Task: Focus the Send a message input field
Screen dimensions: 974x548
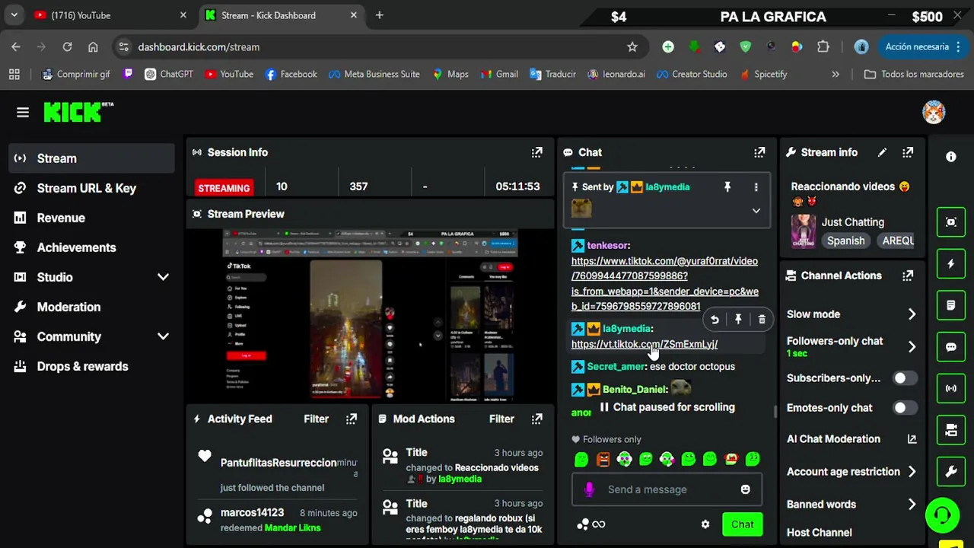Action: (x=667, y=489)
